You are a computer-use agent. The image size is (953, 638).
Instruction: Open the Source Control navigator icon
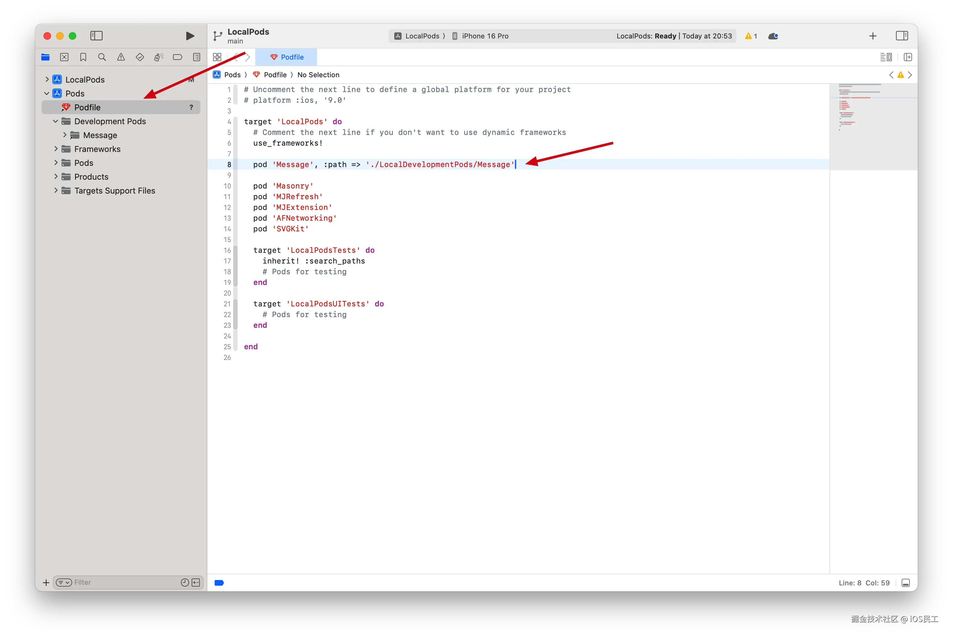point(64,57)
